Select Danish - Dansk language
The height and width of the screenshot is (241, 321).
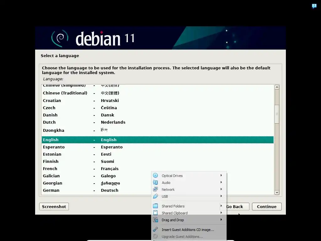[x=158, y=115]
